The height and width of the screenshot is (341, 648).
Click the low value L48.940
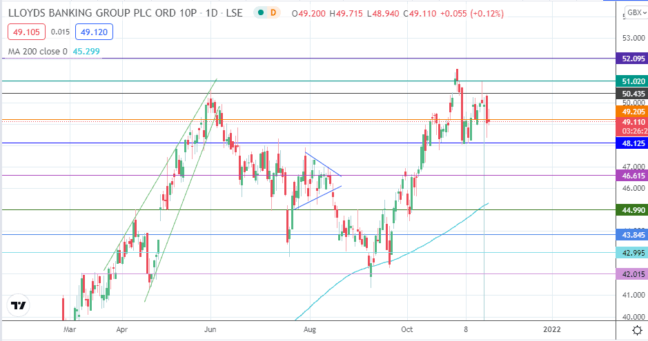[383, 14]
